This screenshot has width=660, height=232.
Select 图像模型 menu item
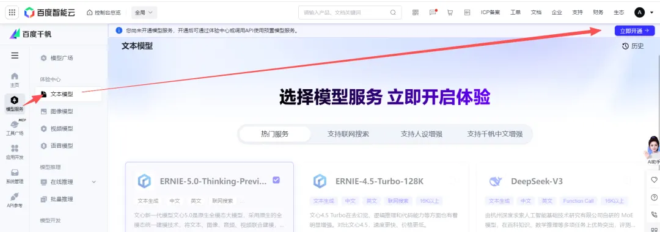point(62,111)
